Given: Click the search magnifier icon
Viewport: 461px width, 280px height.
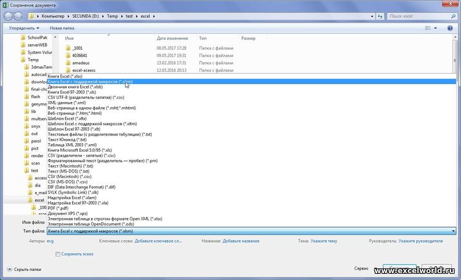Looking at the screenshot, I should 453,17.
